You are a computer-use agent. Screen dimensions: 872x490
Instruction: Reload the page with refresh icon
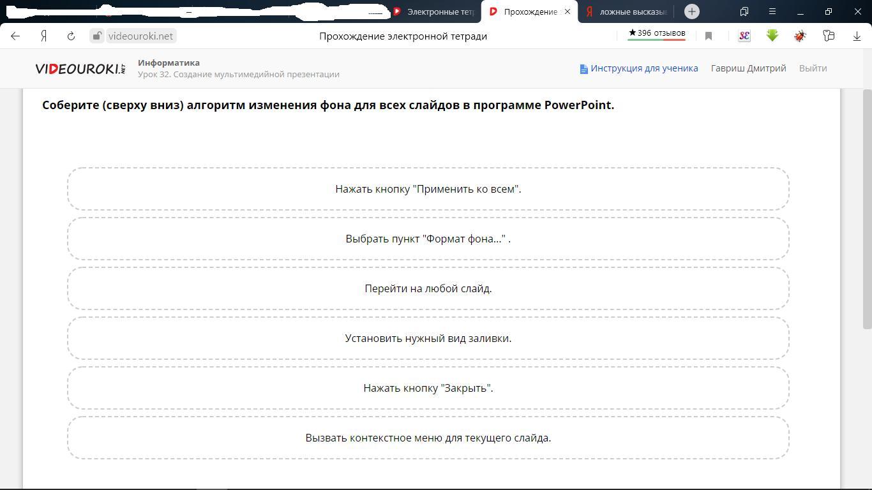point(71,36)
